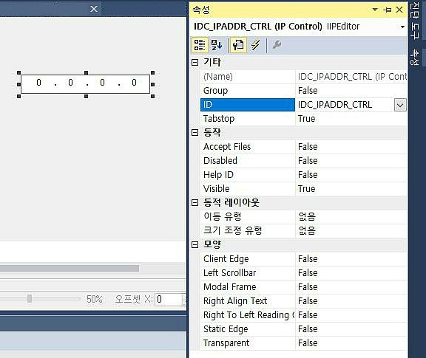This screenshot has width=426, height=358.
Task: Pin the Properties panel with auto-hide
Action: pyautogui.click(x=387, y=10)
